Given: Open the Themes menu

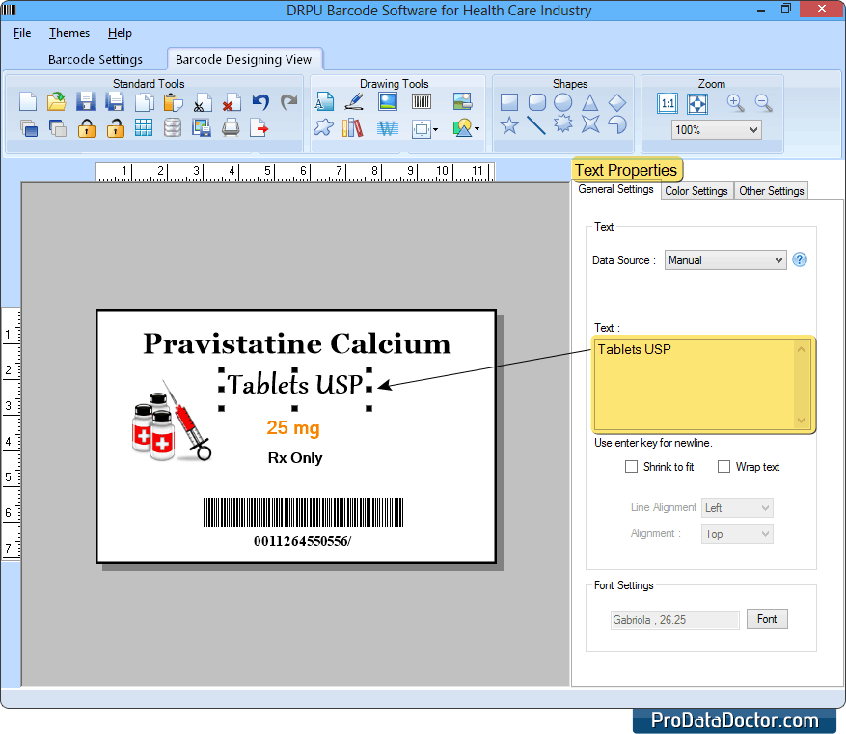Looking at the screenshot, I should (68, 32).
